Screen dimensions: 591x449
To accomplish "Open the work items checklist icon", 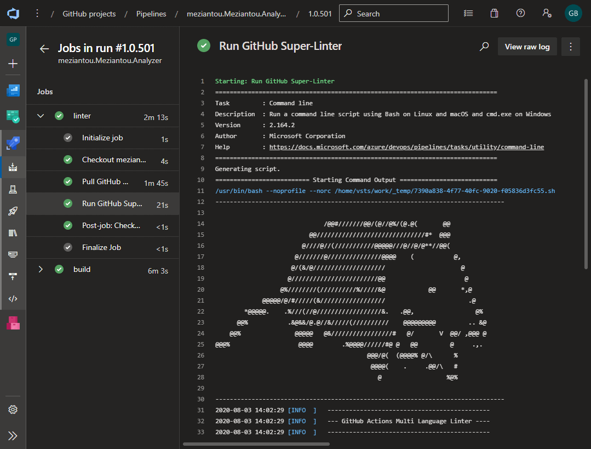I will click(x=468, y=14).
